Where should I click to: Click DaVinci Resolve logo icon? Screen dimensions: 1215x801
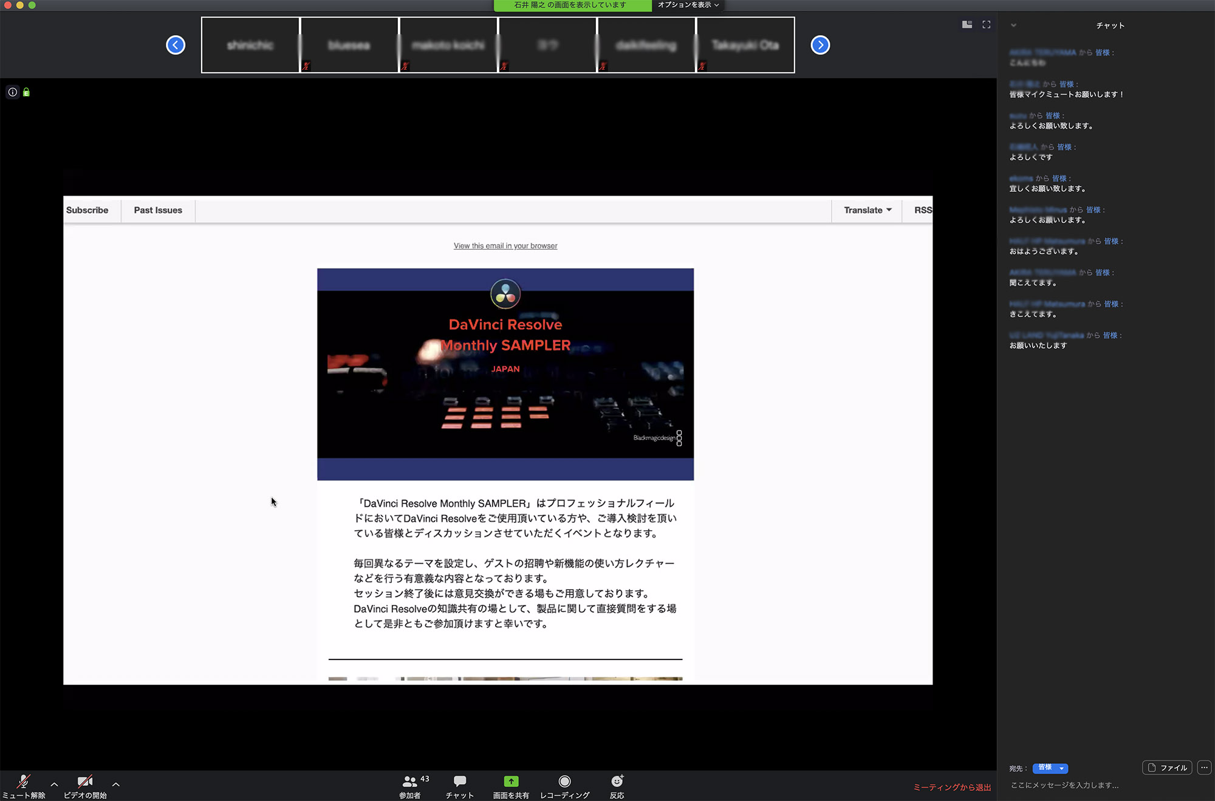pos(505,294)
